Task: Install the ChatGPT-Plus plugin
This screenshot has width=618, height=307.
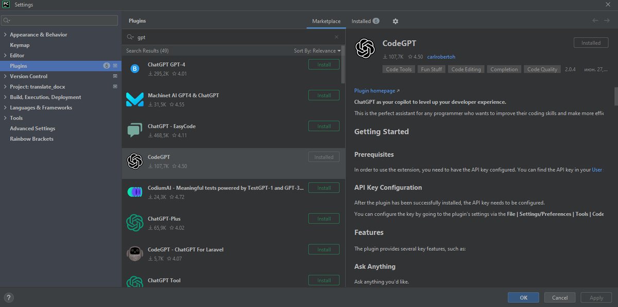Action: [x=324, y=218]
